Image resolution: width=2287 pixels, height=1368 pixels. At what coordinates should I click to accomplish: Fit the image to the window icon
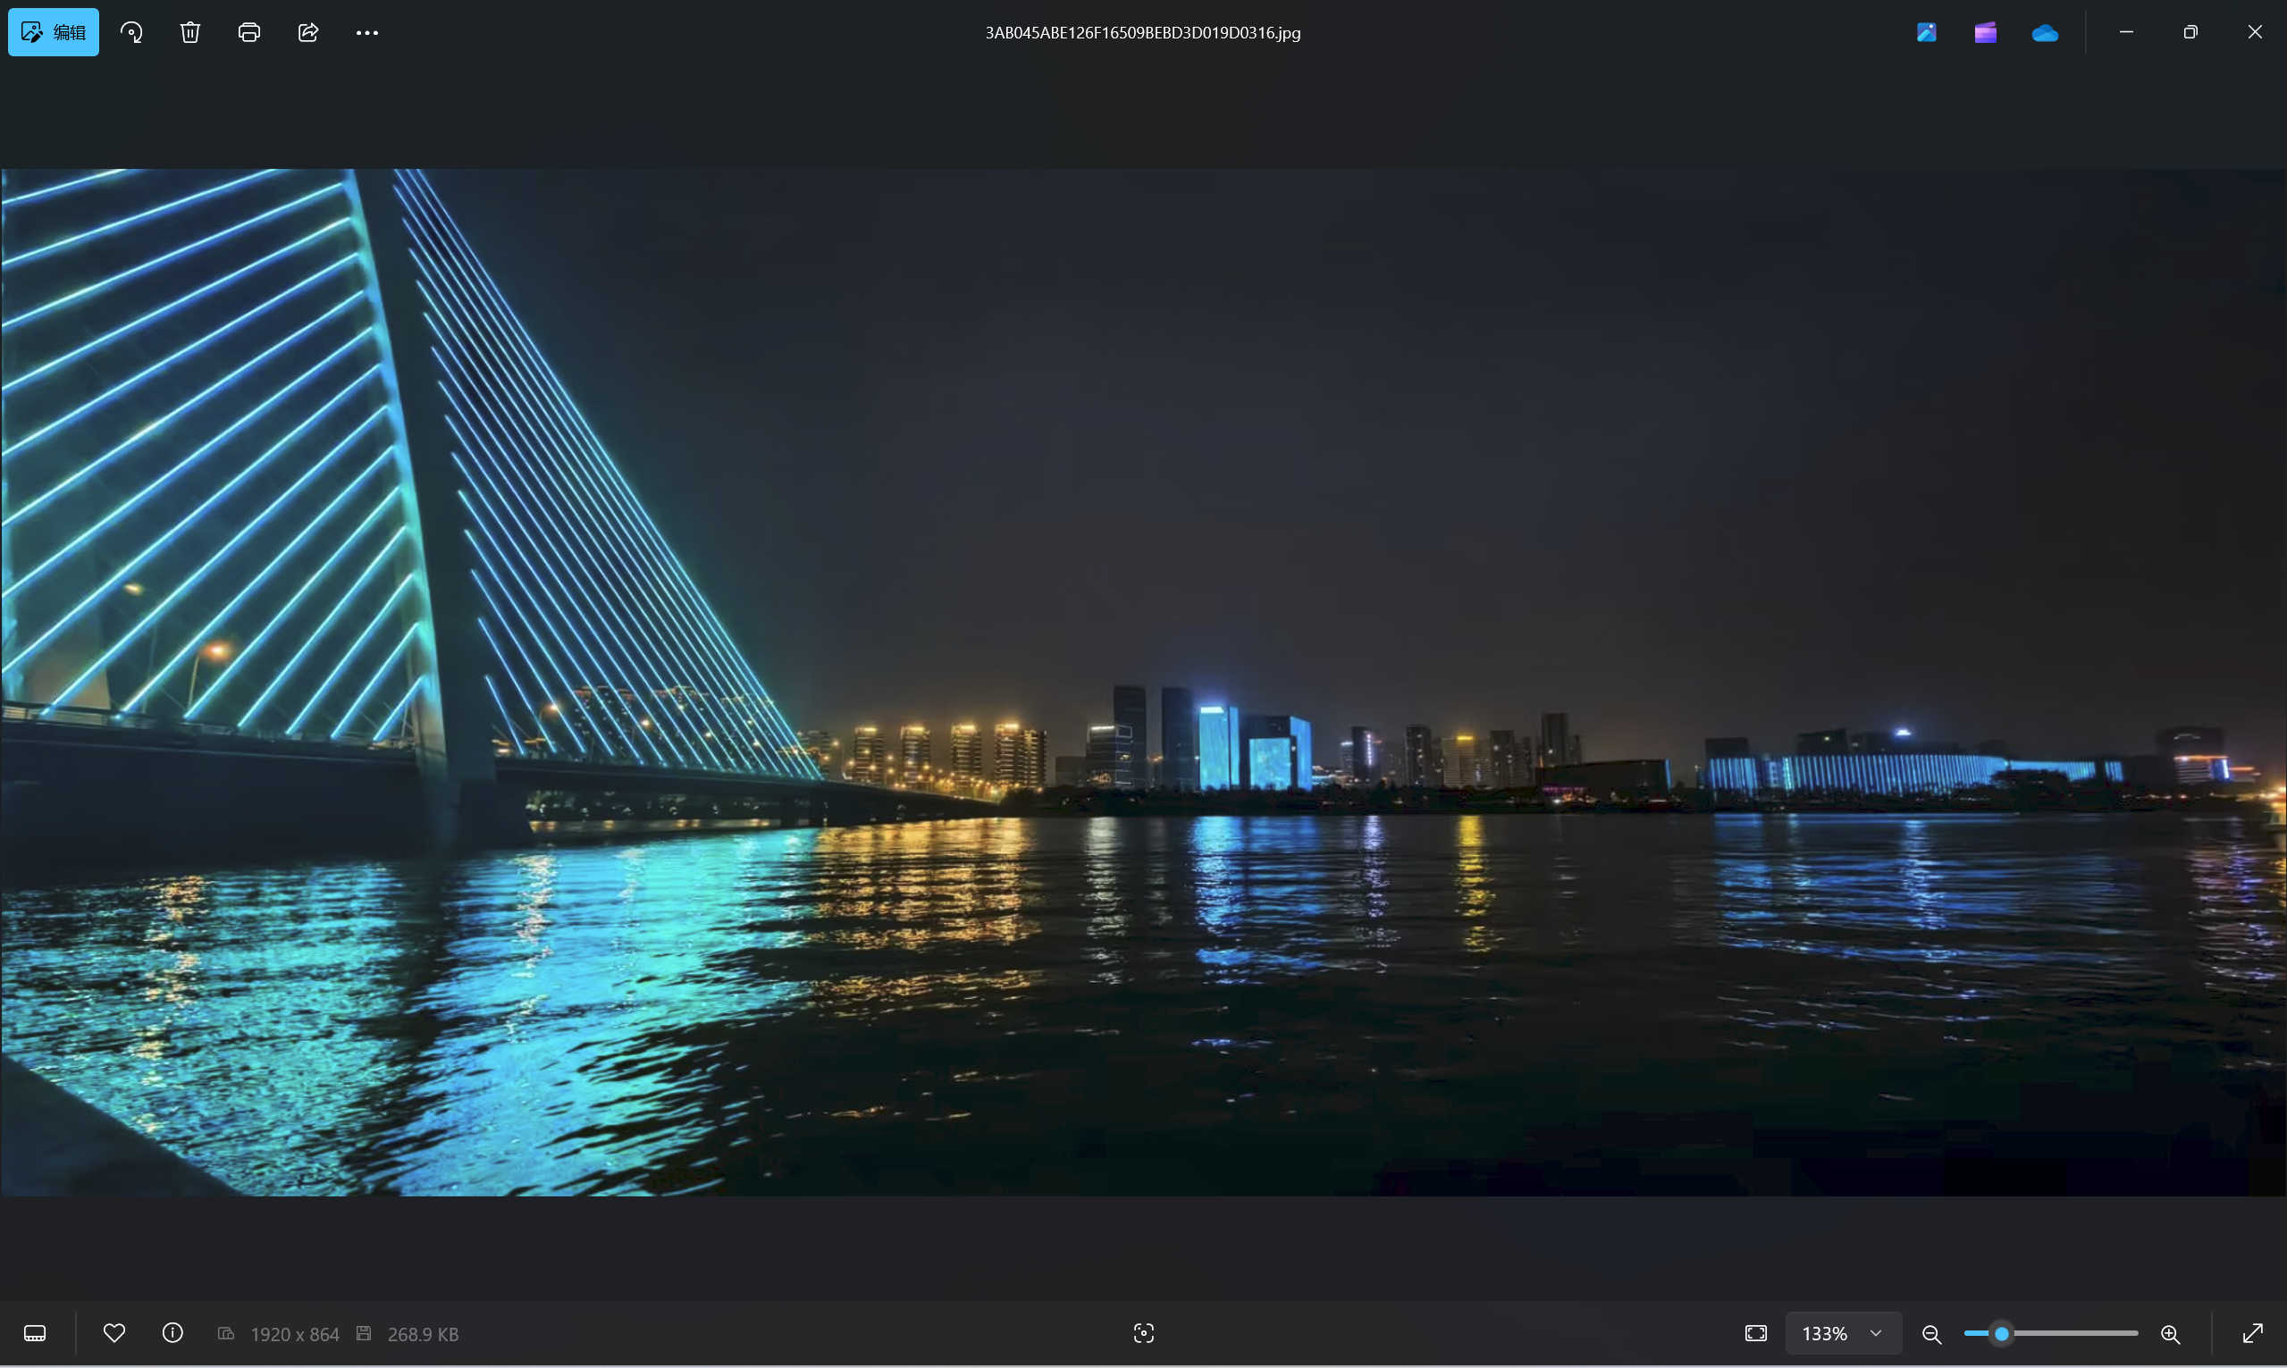pyautogui.click(x=1756, y=1333)
